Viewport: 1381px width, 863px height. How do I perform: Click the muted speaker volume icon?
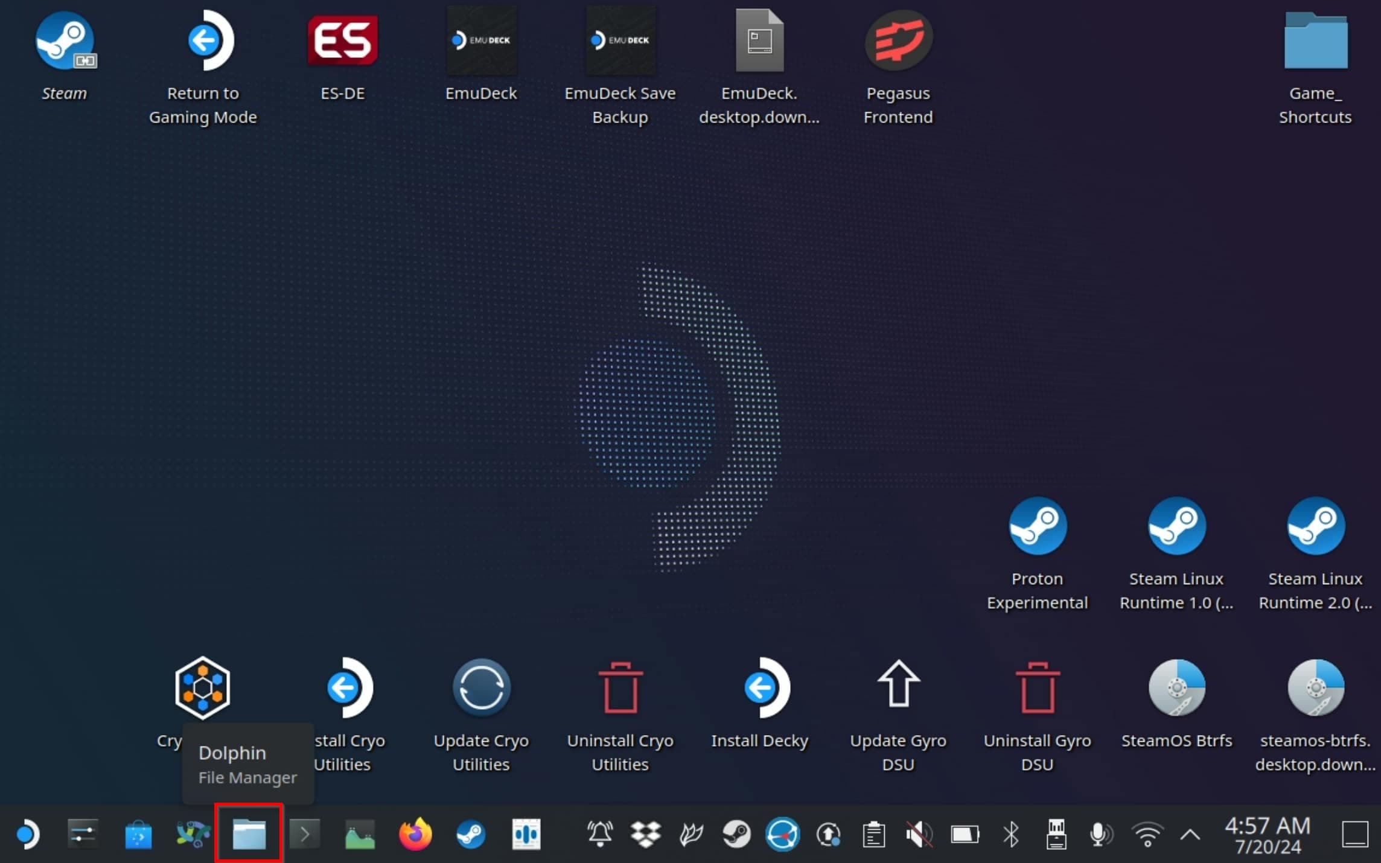click(919, 835)
